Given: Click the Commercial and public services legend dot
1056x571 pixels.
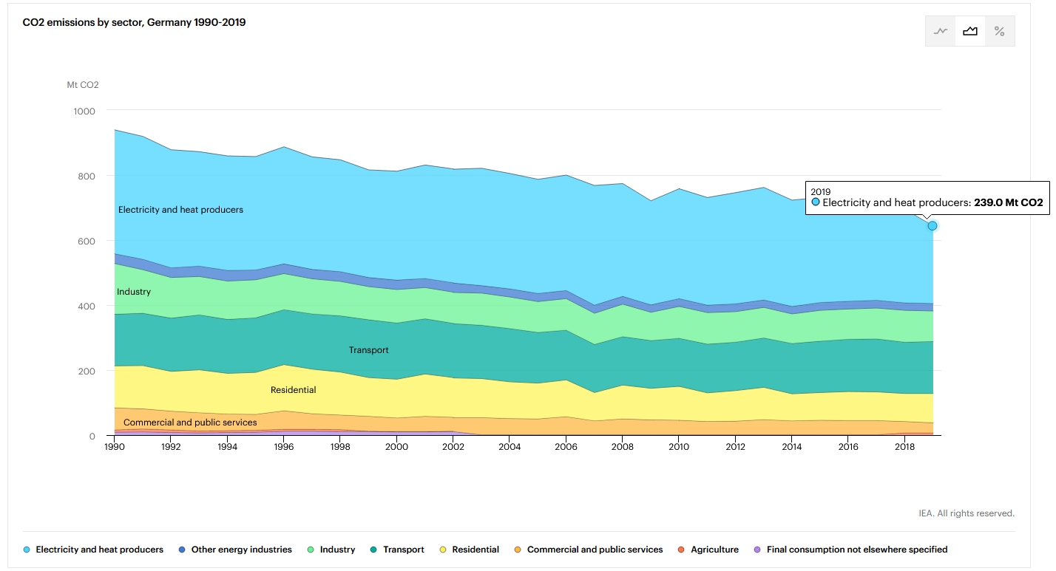Looking at the screenshot, I should point(518,550).
